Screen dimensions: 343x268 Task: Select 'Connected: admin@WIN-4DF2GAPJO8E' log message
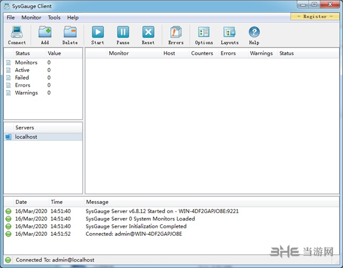click(134, 234)
